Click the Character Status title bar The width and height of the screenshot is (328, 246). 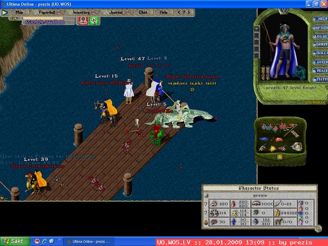260,188
